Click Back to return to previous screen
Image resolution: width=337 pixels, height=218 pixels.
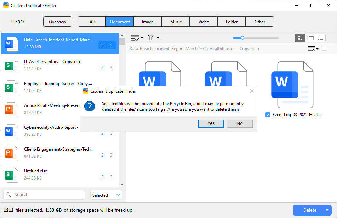(x=17, y=22)
